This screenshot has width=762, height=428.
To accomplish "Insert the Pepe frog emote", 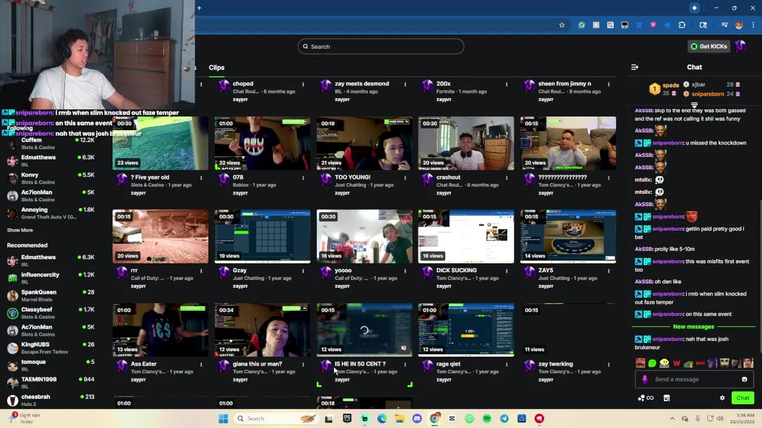I will click(x=688, y=363).
